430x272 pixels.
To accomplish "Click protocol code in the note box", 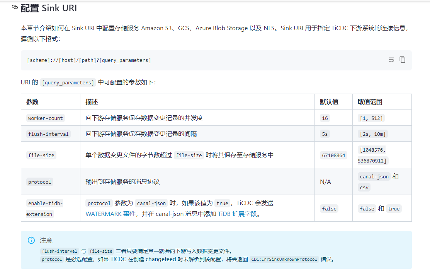I will [52, 259].
